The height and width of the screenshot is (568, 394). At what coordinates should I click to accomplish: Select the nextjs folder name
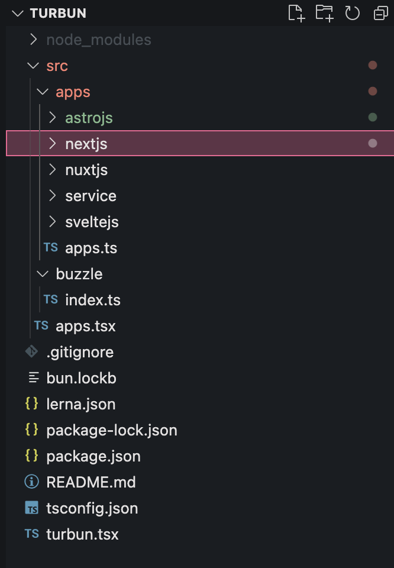point(86,144)
